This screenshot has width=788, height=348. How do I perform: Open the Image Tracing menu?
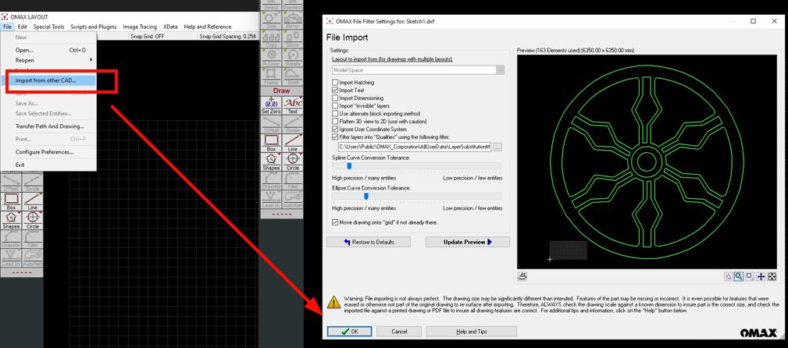pos(140,27)
